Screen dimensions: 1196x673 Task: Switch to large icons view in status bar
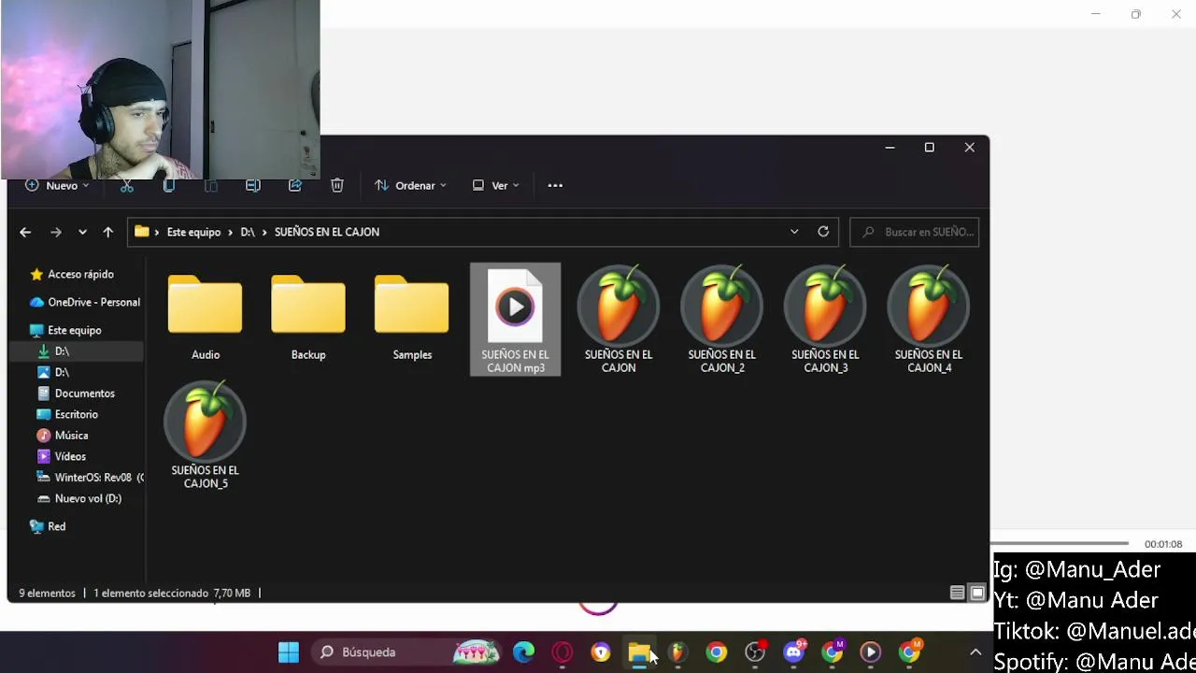point(977,593)
